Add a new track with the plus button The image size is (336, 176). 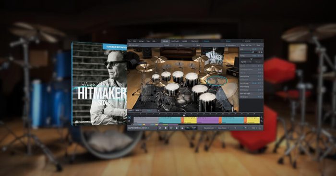pyautogui.click(x=158, y=110)
